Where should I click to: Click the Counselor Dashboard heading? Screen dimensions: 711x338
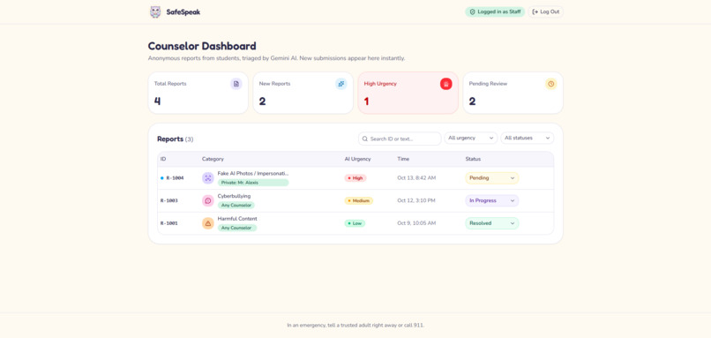202,46
